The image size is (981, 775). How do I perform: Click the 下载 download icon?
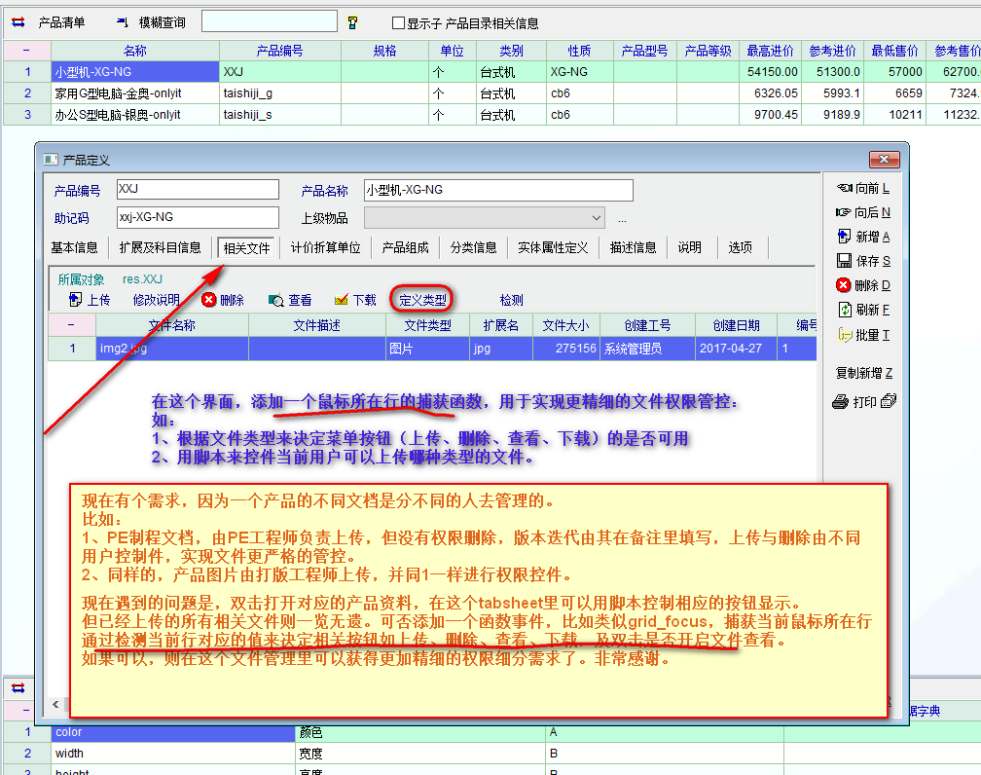(x=342, y=300)
